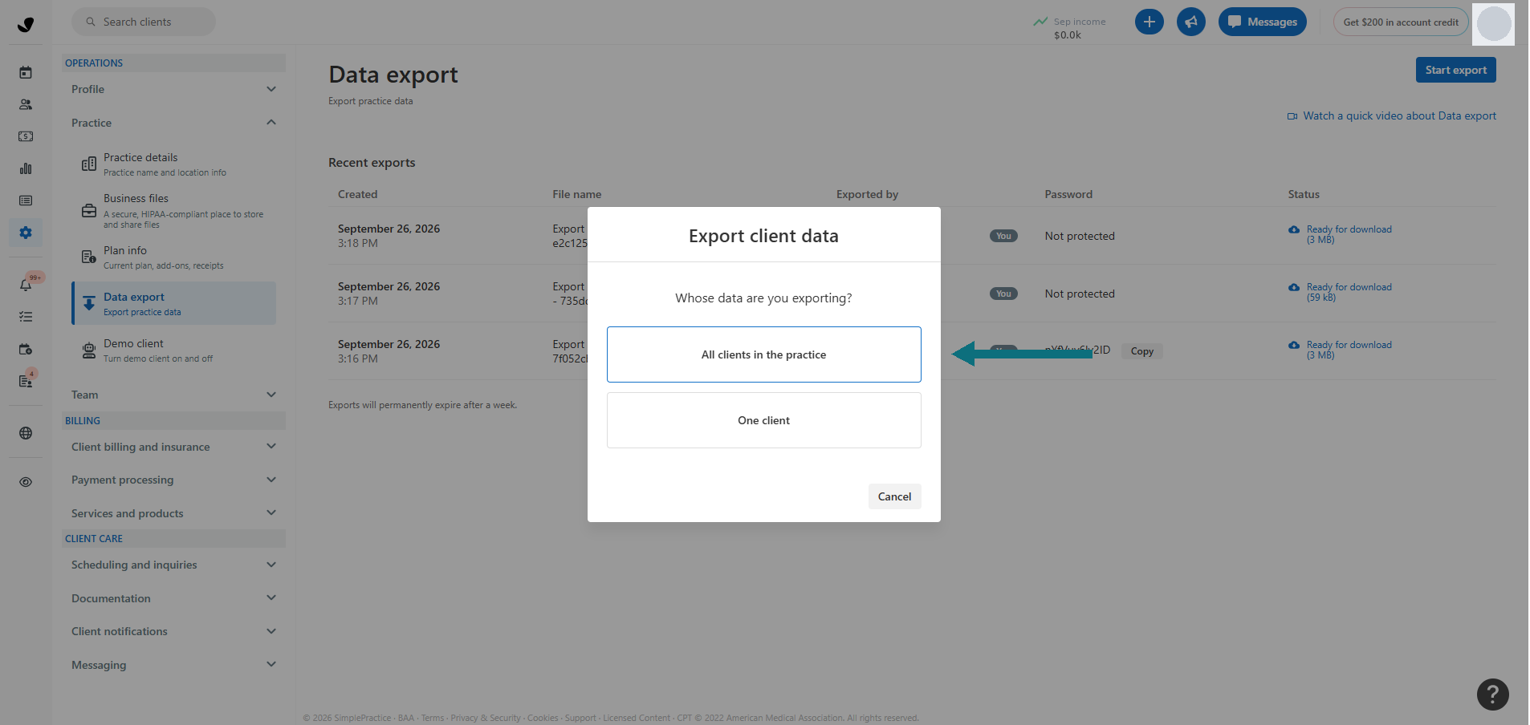Watch quick video about Data export

1391,115
